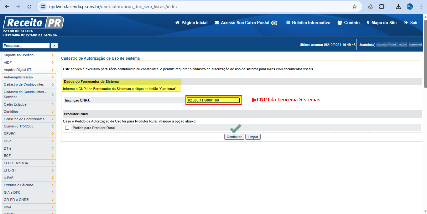Open Boletim Informativo menu item
This screenshot has width=427, height=214.
(x=308, y=23)
